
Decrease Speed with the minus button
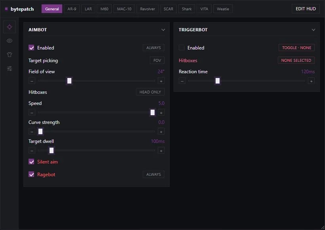[x=32, y=112]
